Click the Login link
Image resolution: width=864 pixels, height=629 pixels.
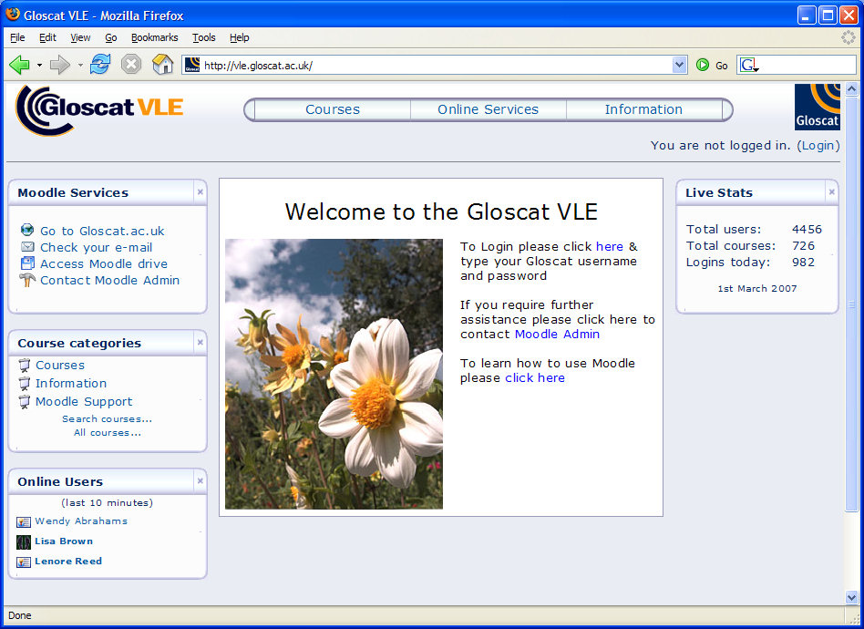tap(818, 146)
